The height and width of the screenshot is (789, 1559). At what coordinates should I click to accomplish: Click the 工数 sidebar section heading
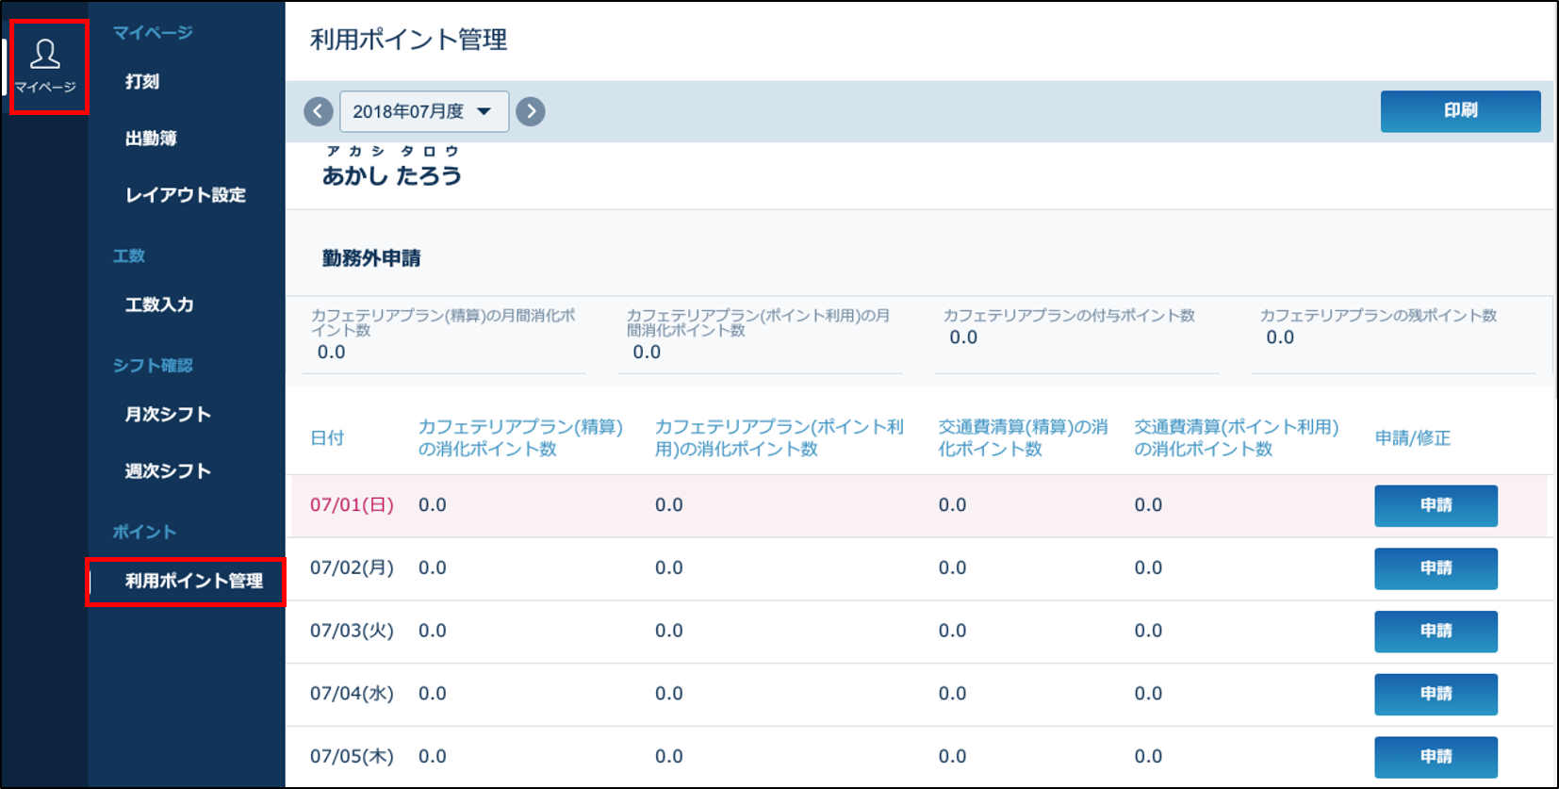129,255
